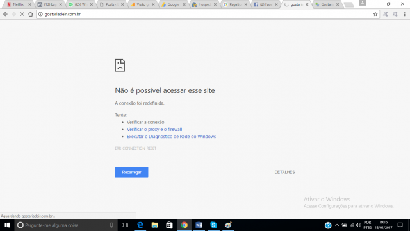
Task: Open the Windows Start menu
Action: tap(7, 225)
